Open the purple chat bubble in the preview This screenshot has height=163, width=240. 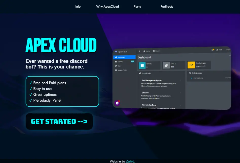[117, 103]
